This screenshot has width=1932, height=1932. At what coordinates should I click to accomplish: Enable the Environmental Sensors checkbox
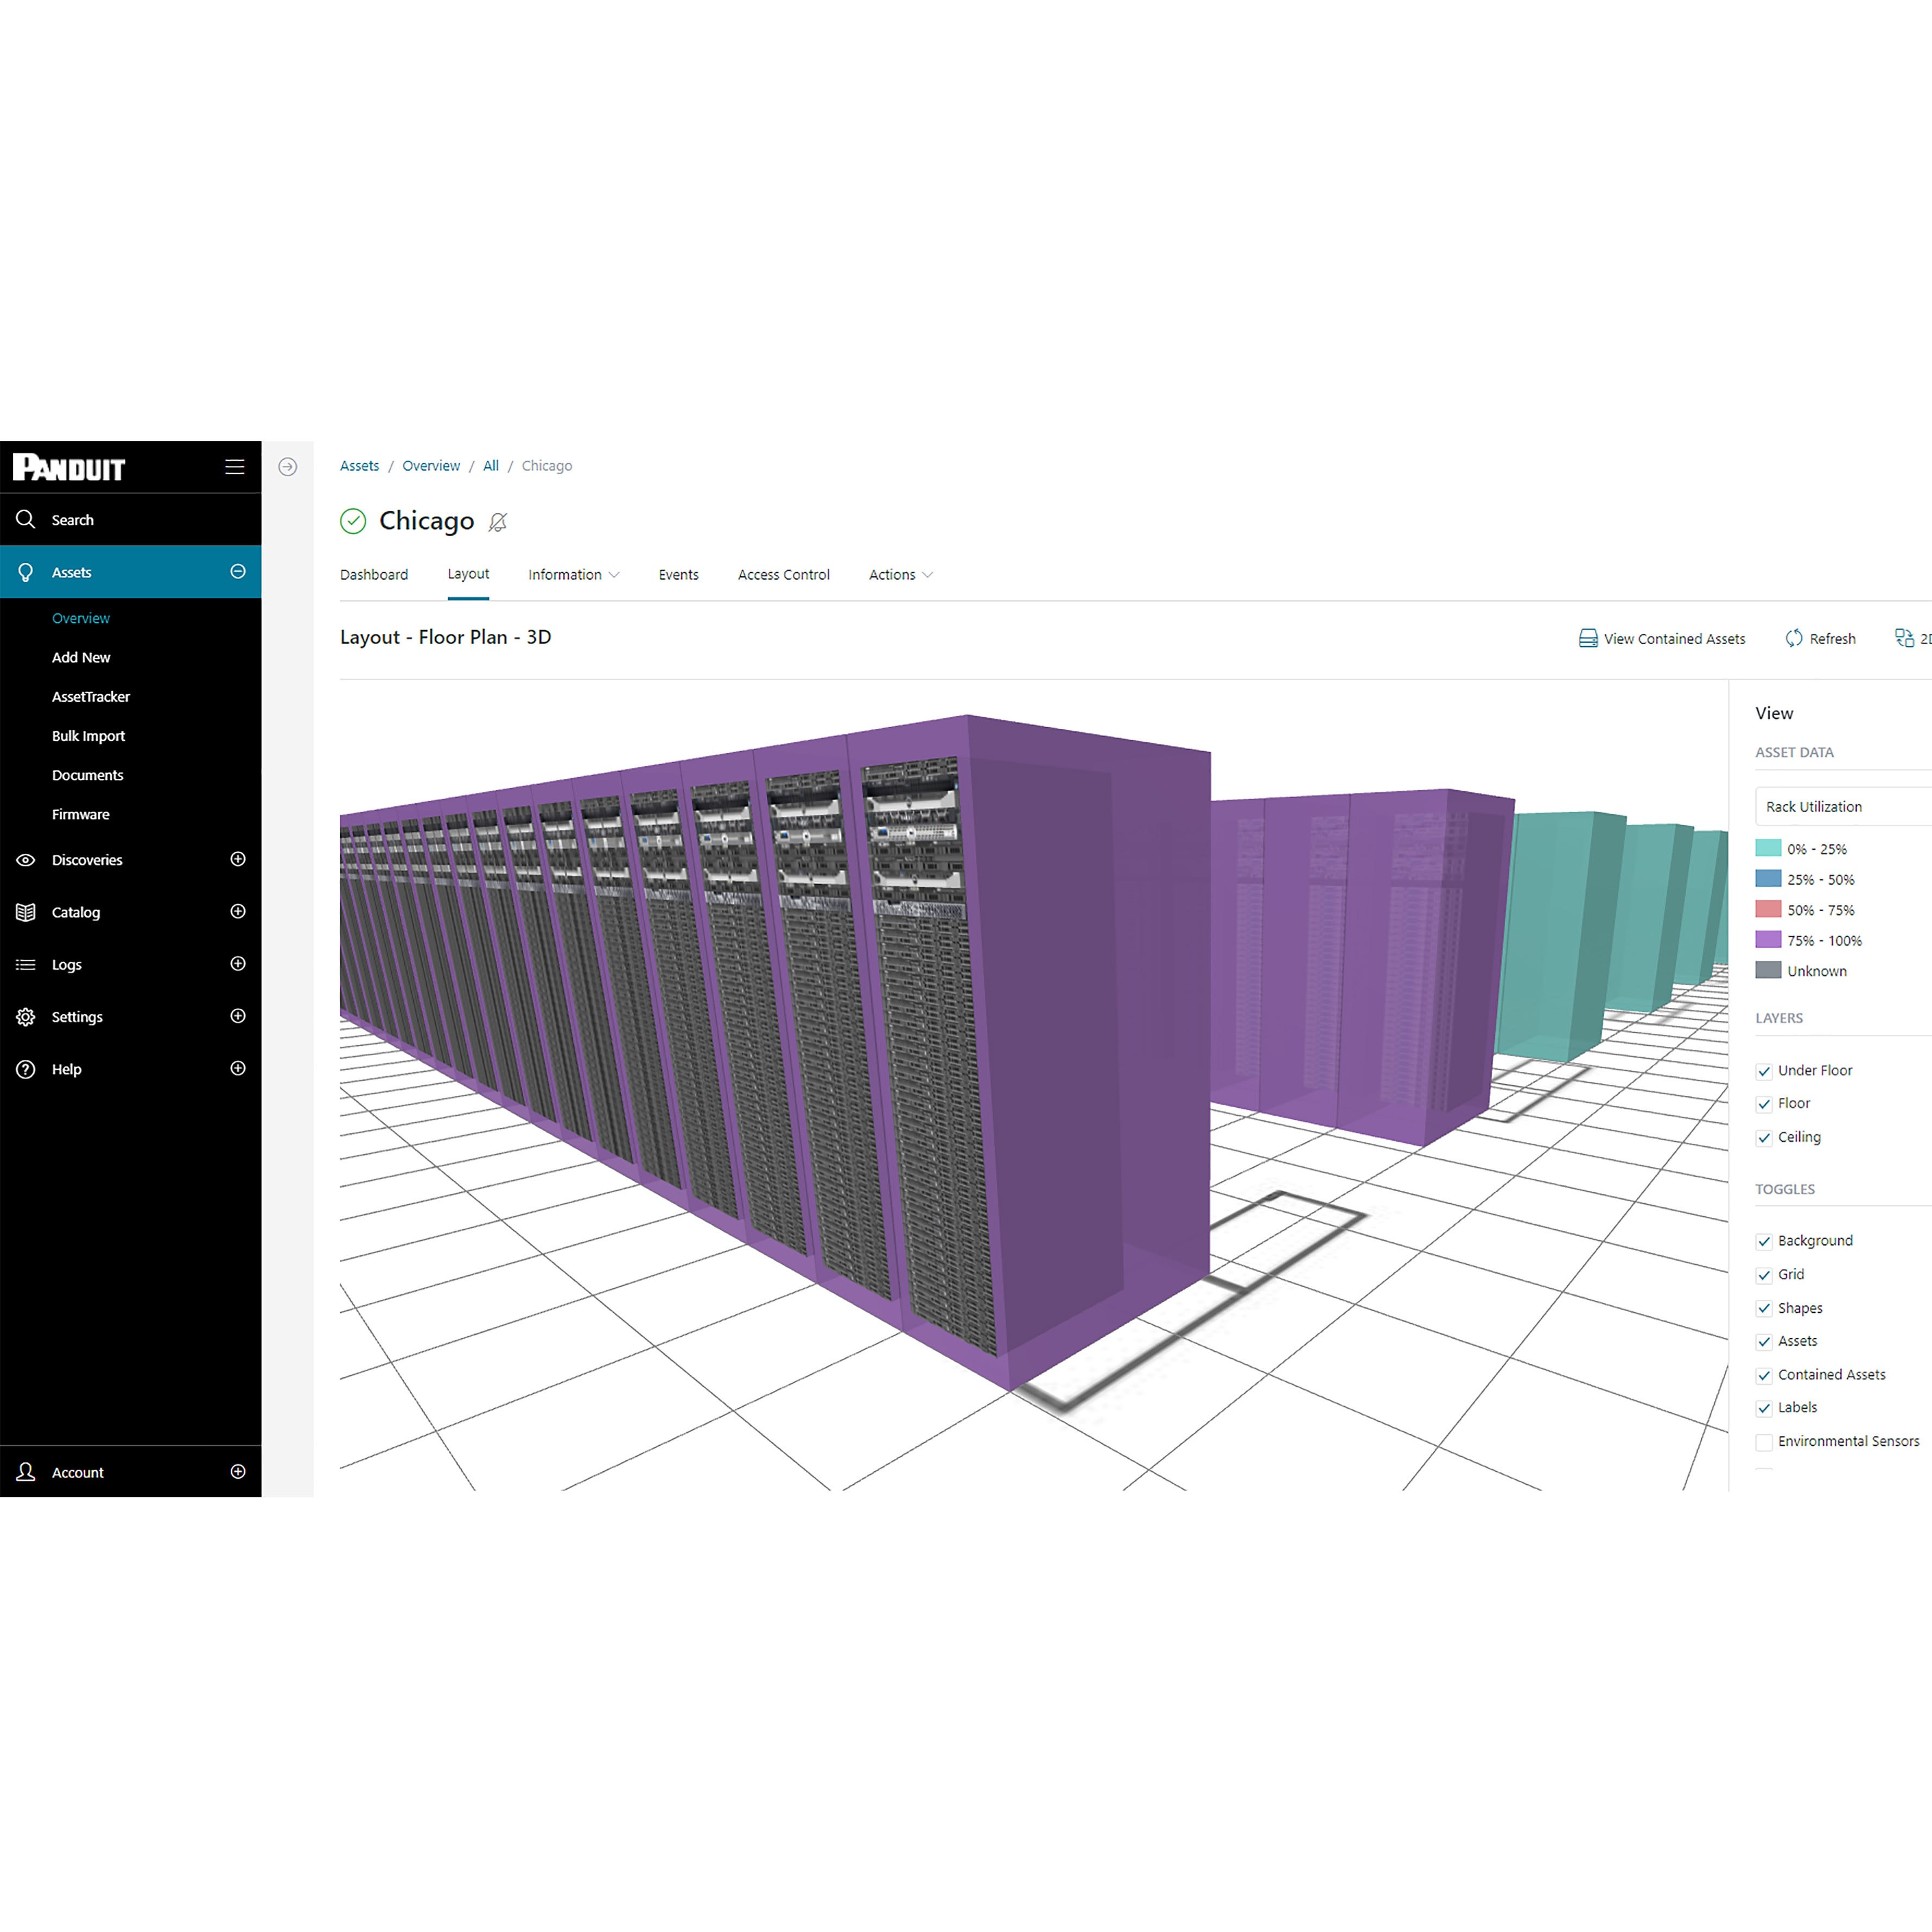1764,1442
